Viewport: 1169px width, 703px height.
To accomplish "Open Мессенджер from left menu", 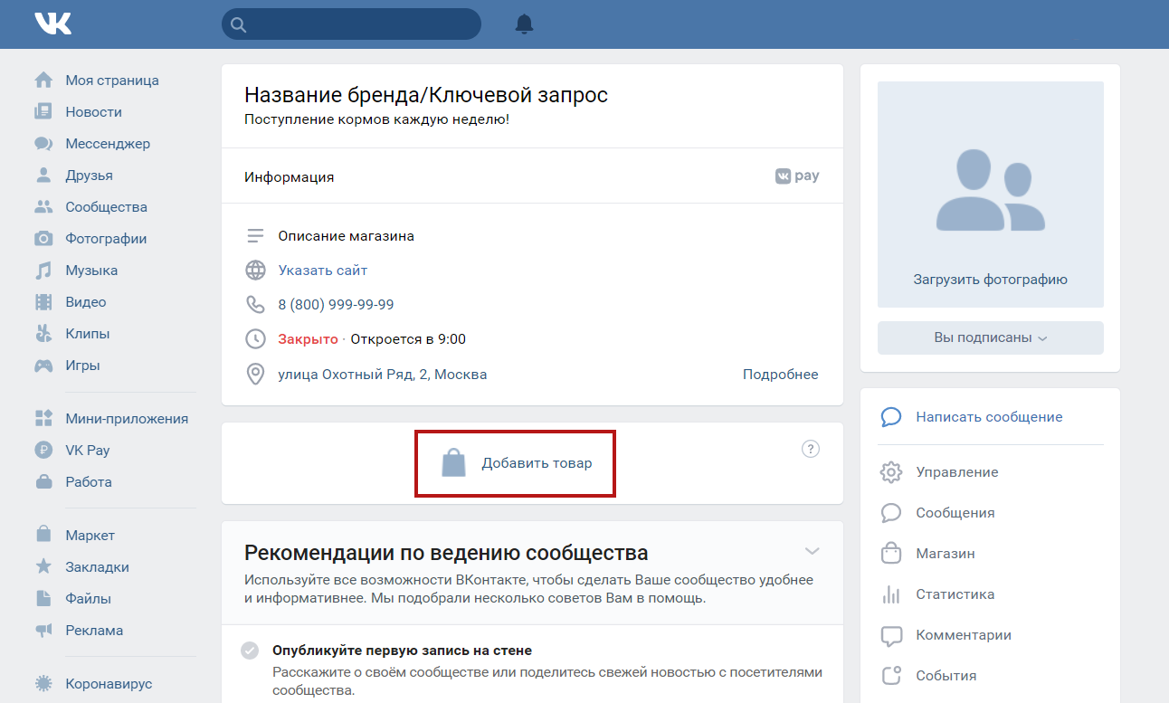I will 108,143.
